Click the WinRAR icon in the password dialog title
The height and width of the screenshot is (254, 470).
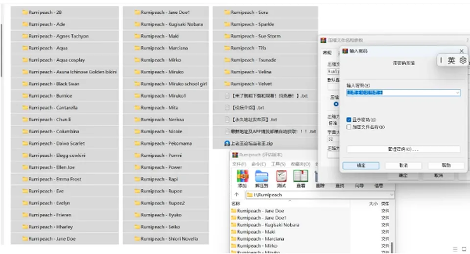pyautogui.click(x=345, y=51)
